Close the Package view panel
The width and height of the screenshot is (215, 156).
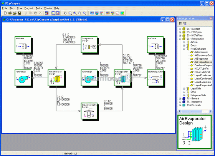211,18
